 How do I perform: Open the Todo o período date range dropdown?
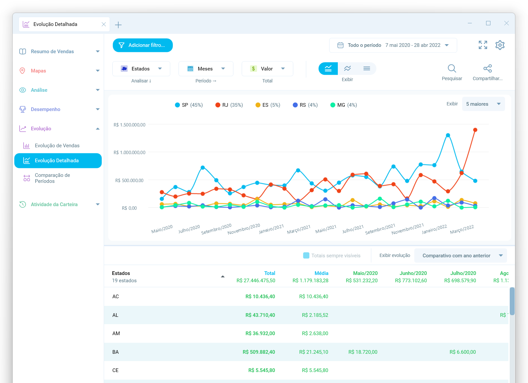click(393, 45)
